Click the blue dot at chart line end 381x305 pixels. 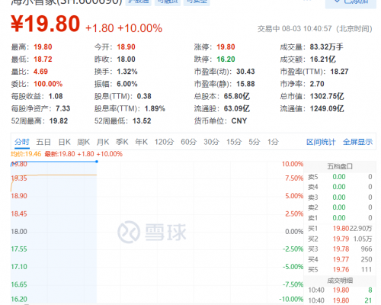97,162
